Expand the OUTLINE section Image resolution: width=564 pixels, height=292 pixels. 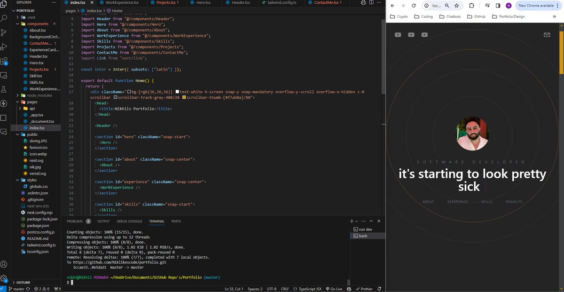tap(23, 283)
